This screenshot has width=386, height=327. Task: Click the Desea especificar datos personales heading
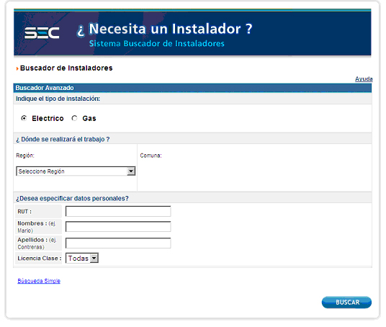point(72,198)
